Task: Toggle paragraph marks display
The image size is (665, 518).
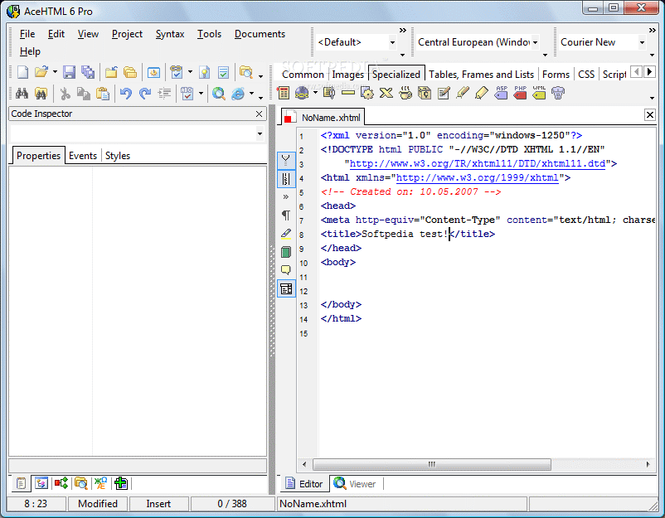Action: (286, 215)
